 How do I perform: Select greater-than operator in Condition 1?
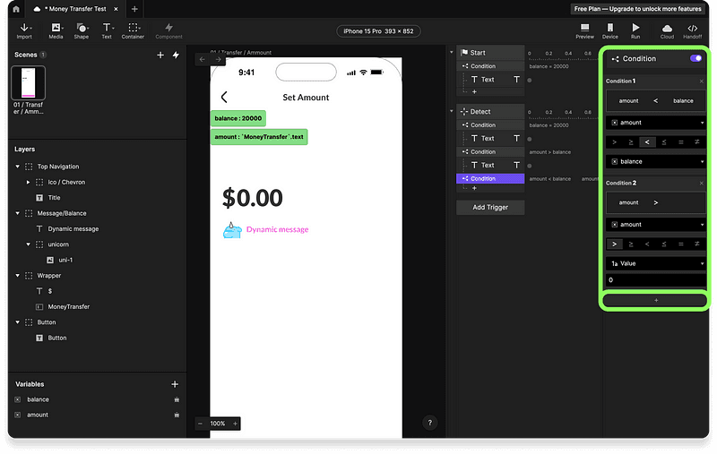[614, 142]
